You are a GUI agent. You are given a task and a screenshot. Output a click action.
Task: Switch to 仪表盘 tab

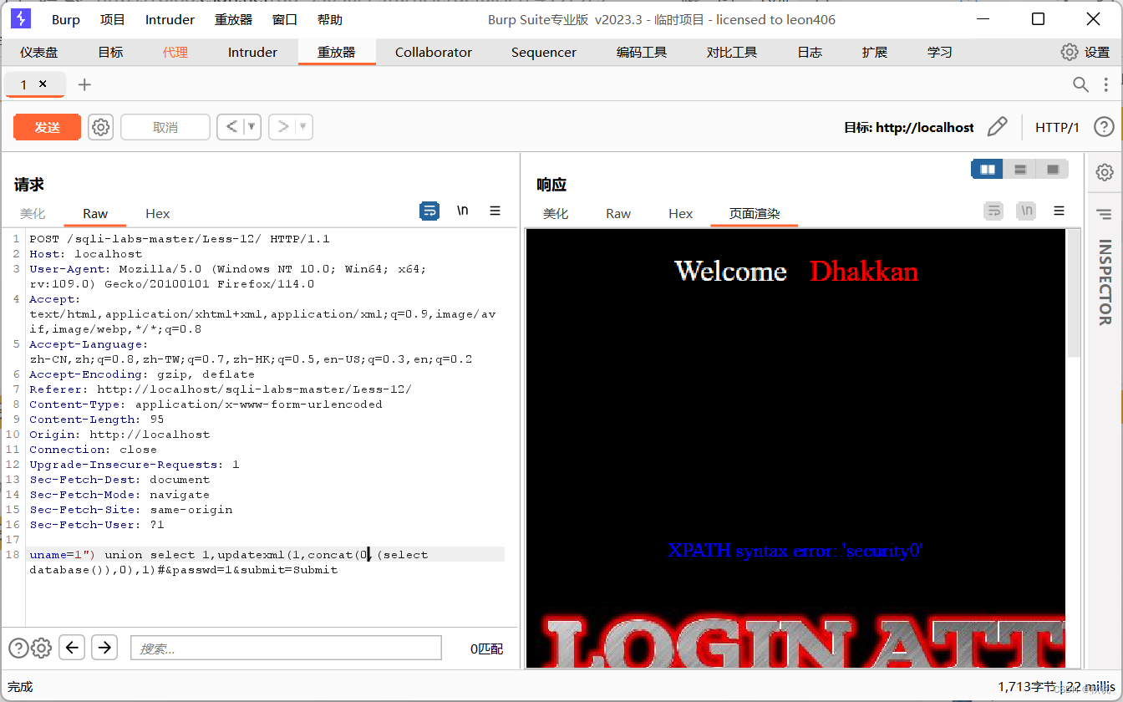39,52
